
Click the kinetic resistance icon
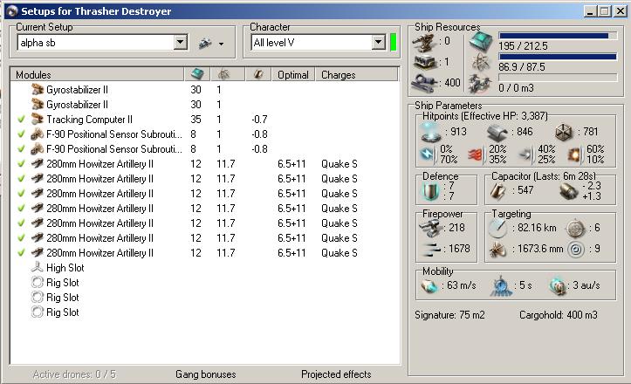(x=526, y=154)
